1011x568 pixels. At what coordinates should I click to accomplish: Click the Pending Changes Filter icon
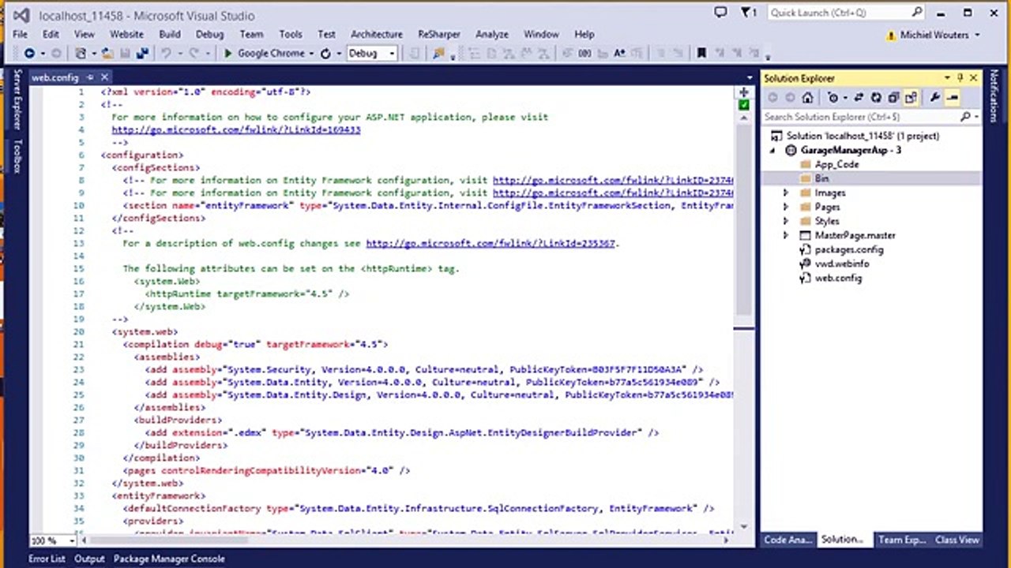pyautogui.click(x=833, y=98)
